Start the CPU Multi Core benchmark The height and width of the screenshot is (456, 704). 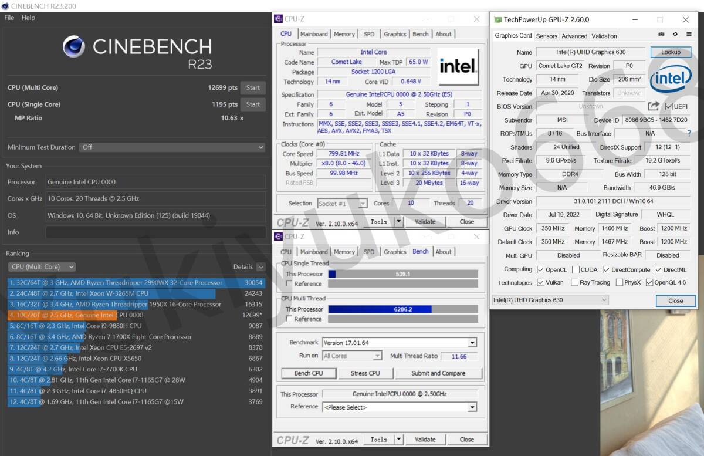click(x=253, y=87)
